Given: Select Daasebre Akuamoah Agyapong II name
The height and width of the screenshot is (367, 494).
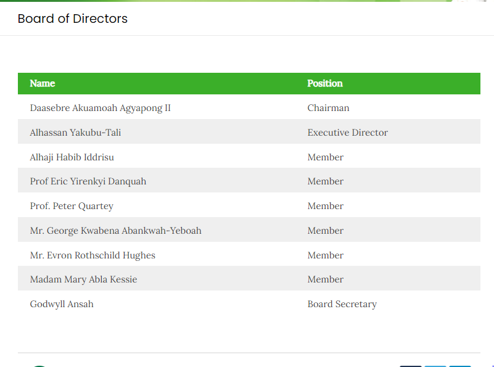Looking at the screenshot, I should (100, 108).
